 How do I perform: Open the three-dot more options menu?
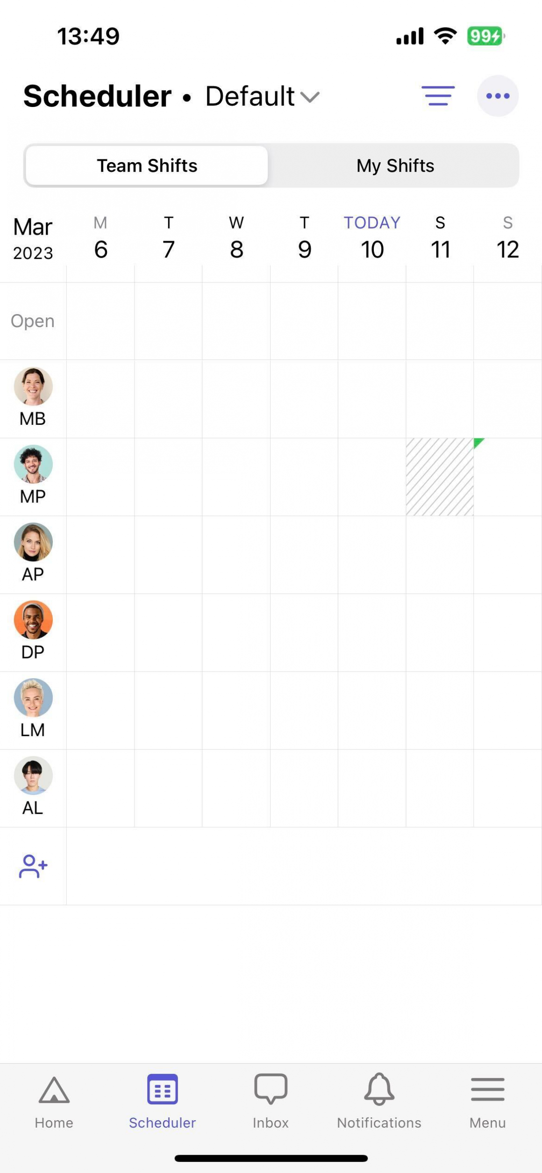click(498, 96)
